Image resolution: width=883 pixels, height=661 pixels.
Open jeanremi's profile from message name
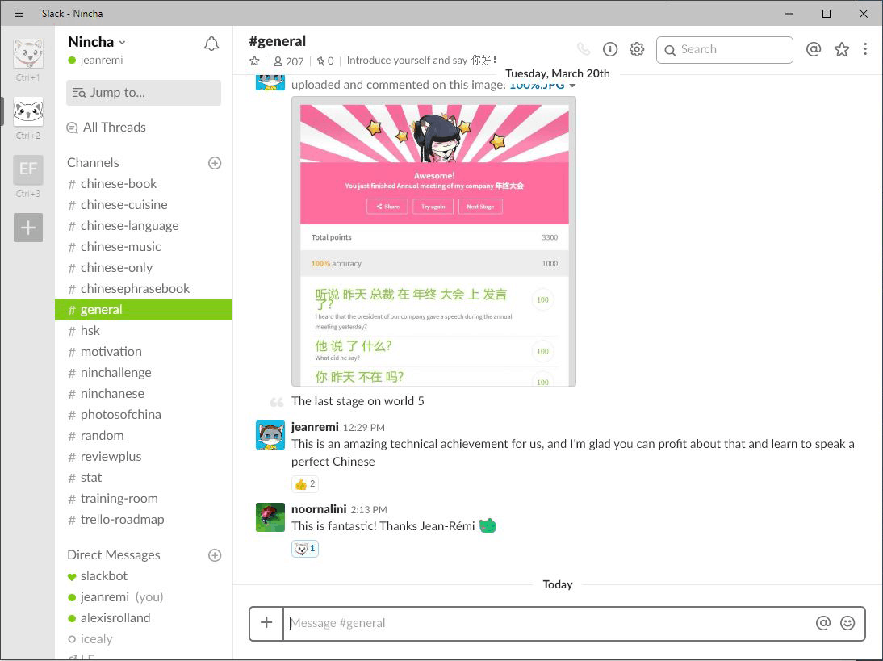[x=315, y=427]
